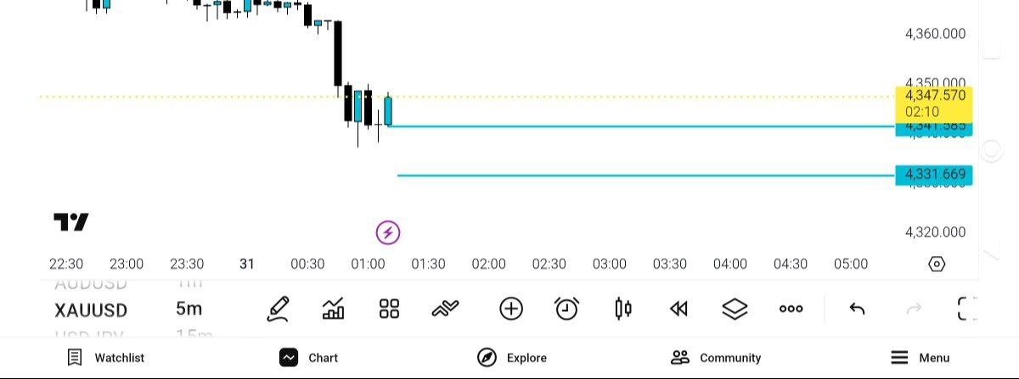Tap the purple lightning event marker
The image size is (1019, 379).
tap(388, 231)
